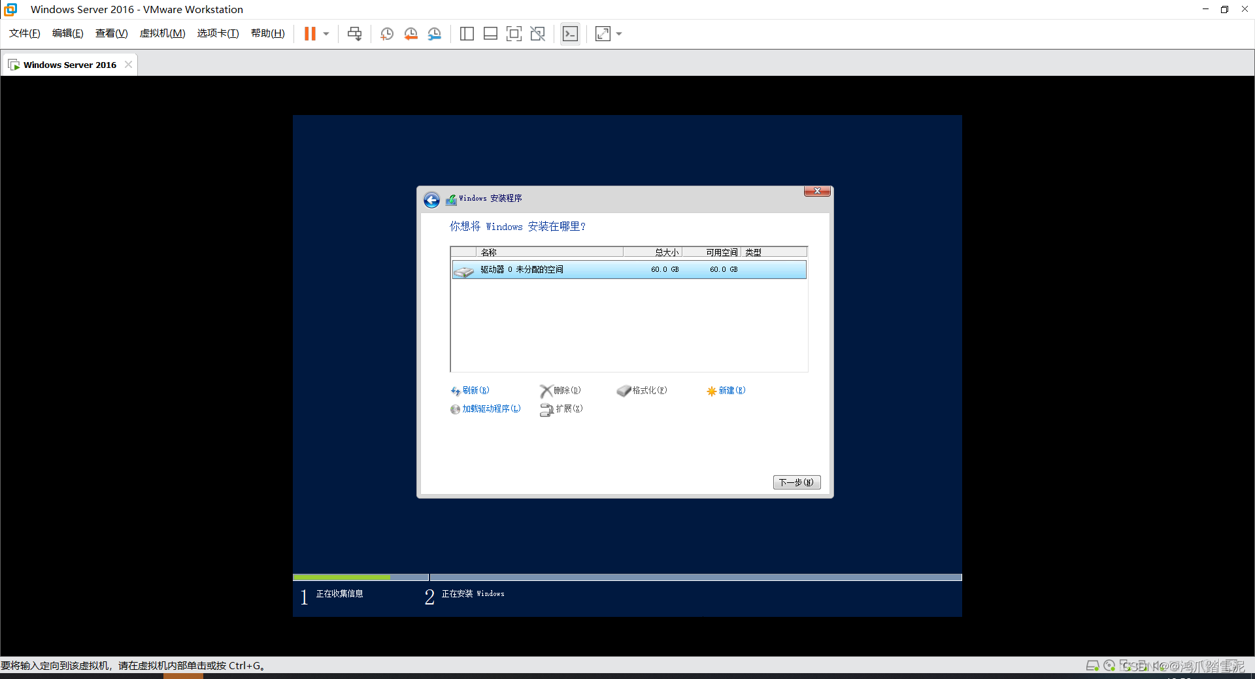The height and width of the screenshot is (679, 1255).
Task: Open the 编辑(E) menu
Action: 68,33
